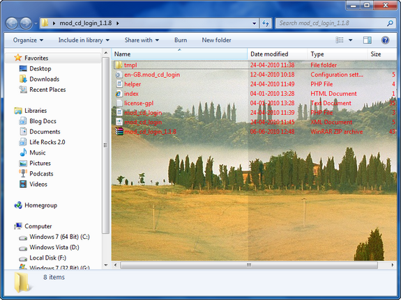Image resolution: width=401 pixels, height=300 pixels.
Task: Open the Windows 7 (64 Bit) (C:) drive
Action: tap(59, 237)
